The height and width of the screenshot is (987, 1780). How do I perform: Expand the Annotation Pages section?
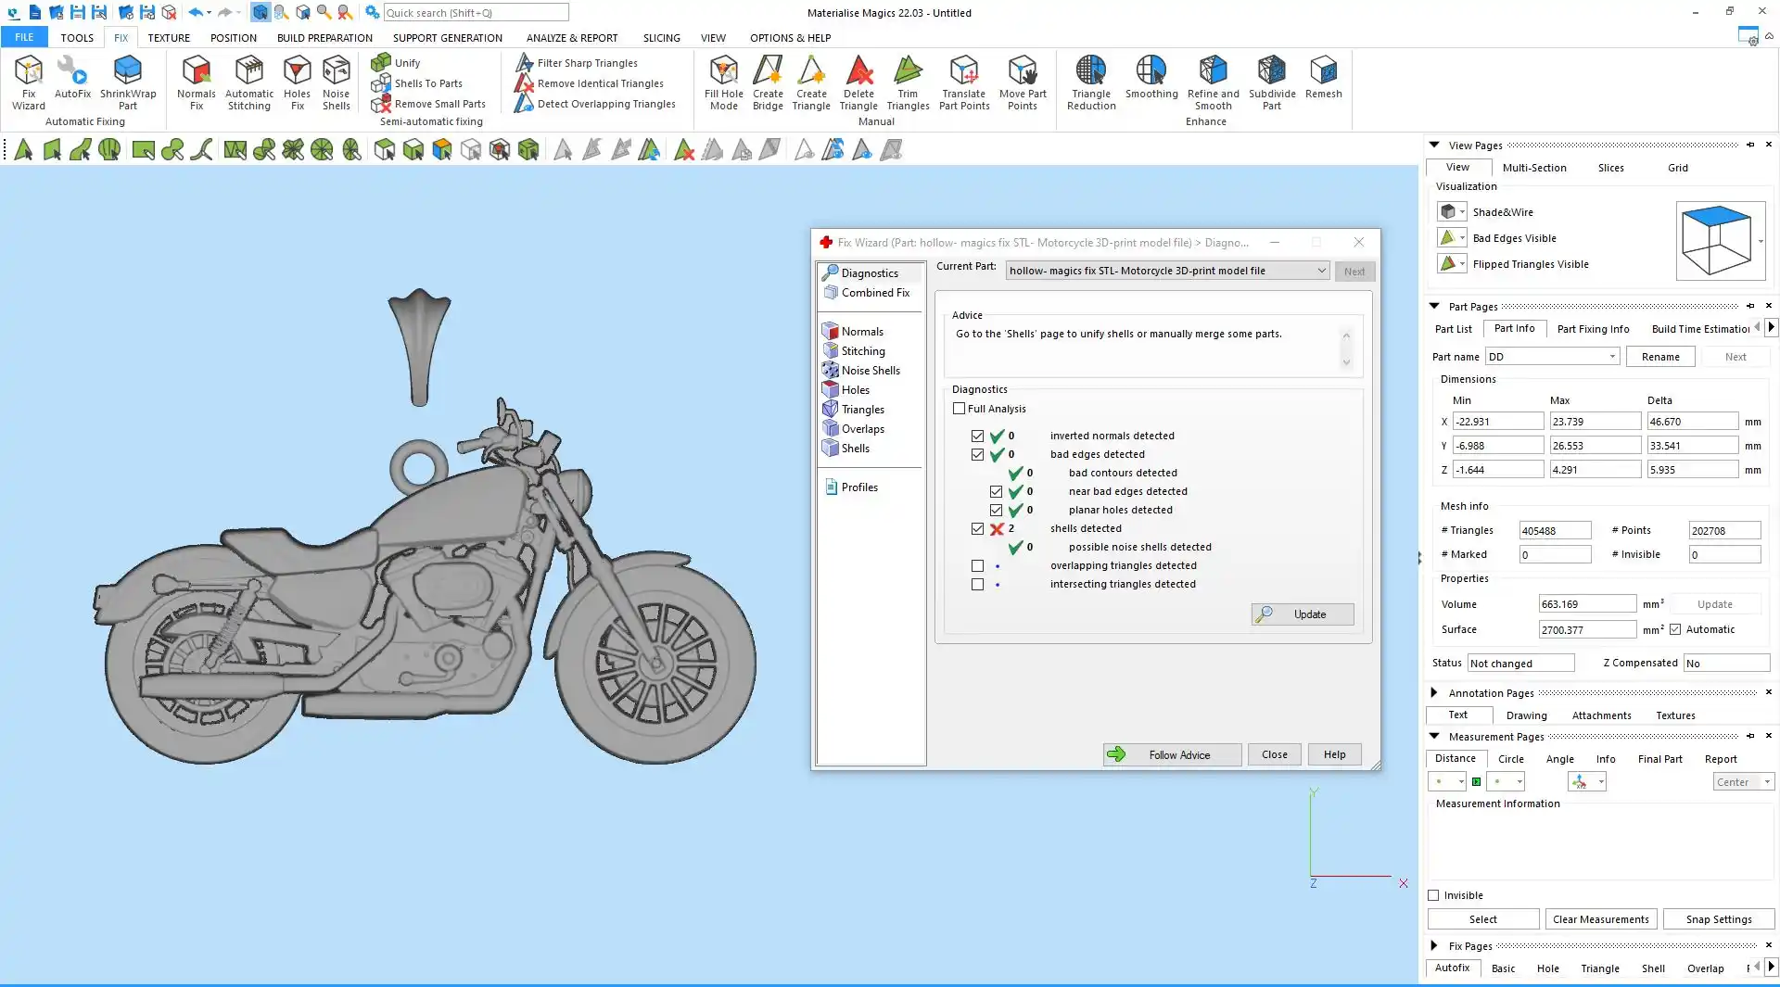coord(1434,692)
